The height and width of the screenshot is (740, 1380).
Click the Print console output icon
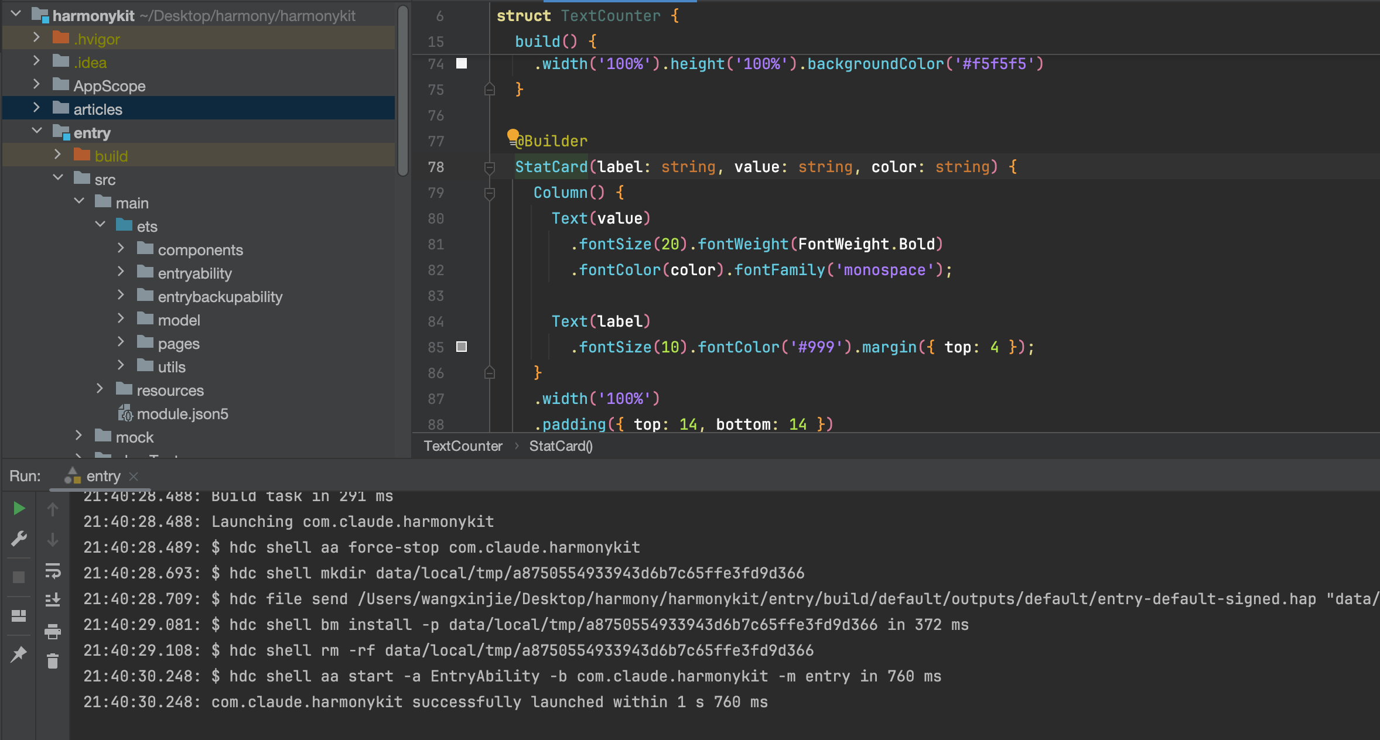53,631
